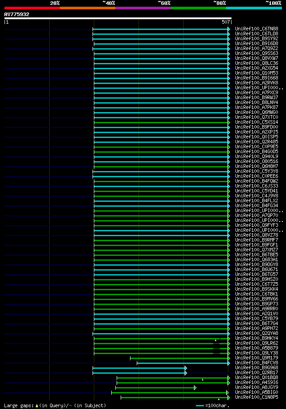
Task: Select the UniRef100_Q9M179 label
Action: pos(257,358)
